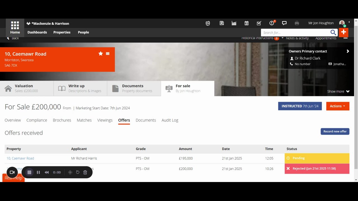This screenshot has width=358, height=201.
Task: Email owner via envelope icon
Action: pos(330,64)
